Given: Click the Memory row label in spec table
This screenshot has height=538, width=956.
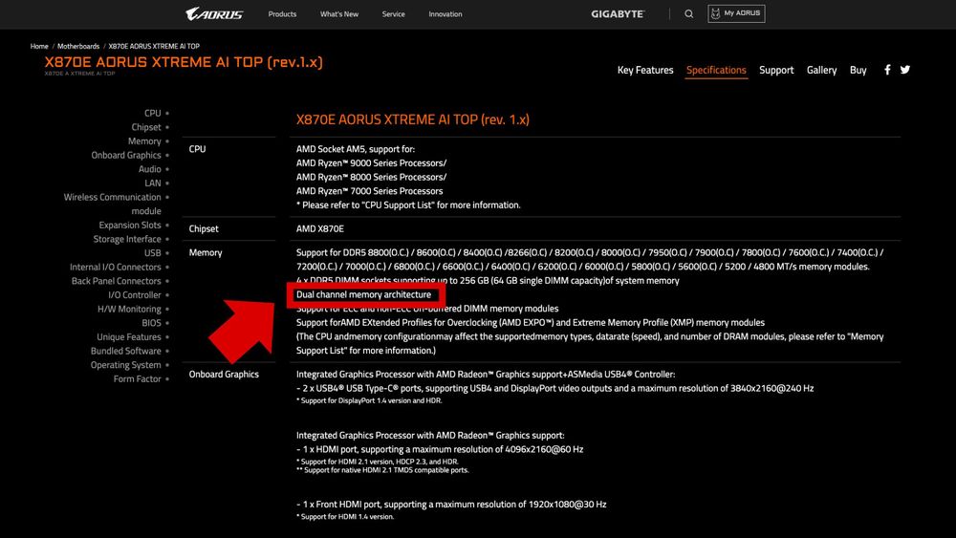Looking at the screenshot, I should tap(206, 253).
